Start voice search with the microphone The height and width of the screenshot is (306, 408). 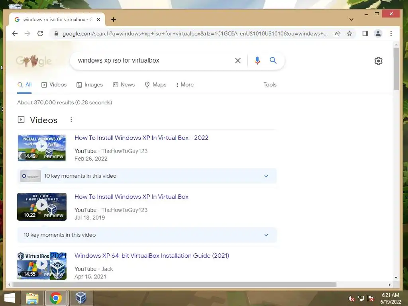(x=257, y=61)
